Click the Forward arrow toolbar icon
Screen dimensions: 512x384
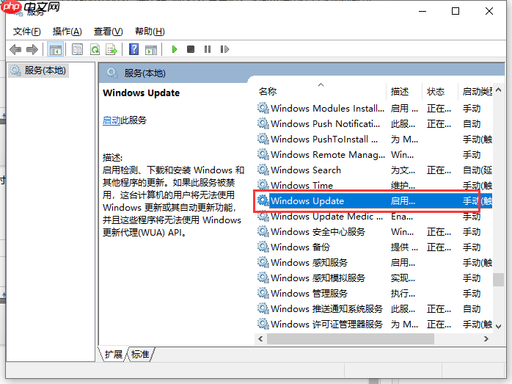(32, 50)
